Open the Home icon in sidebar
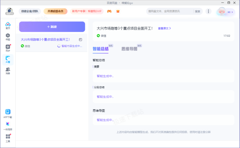Viewport: 240px width, 148px height. point(8,26)
